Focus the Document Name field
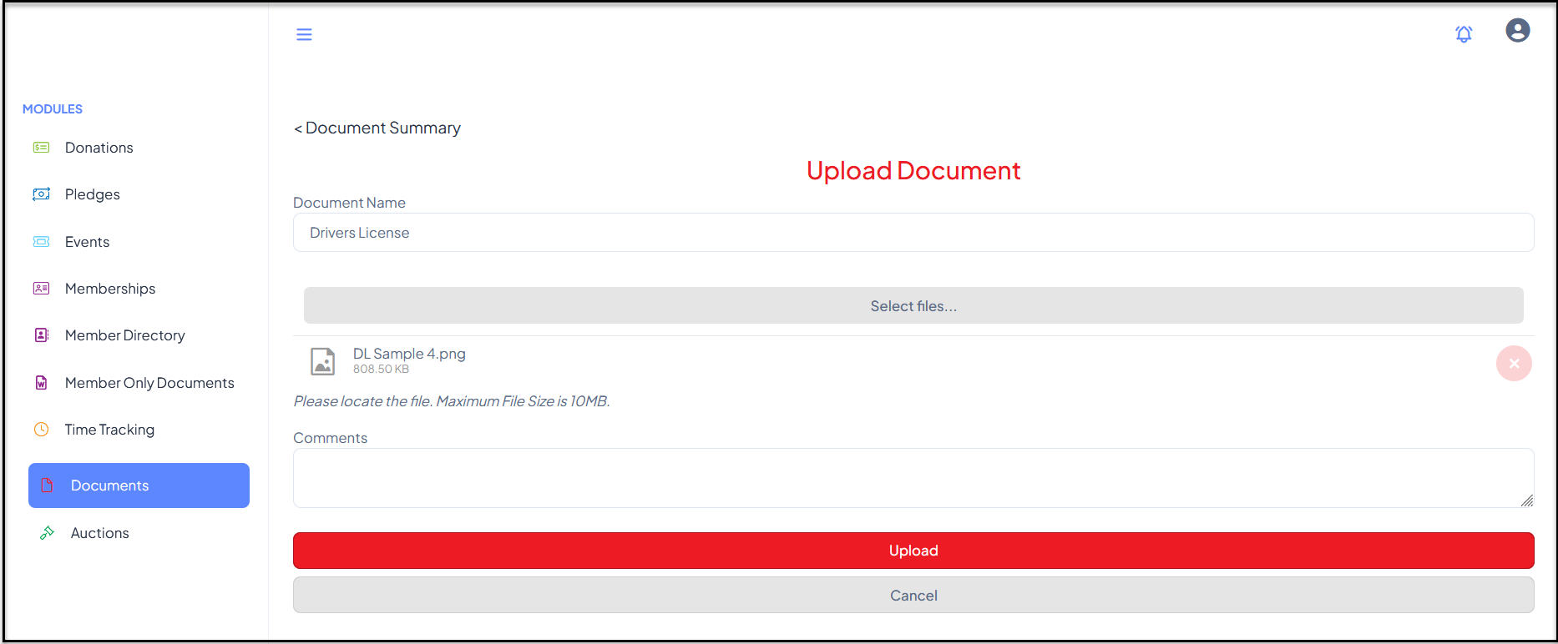This screenshot has height=644, width=1558. [x=913, y=233]
